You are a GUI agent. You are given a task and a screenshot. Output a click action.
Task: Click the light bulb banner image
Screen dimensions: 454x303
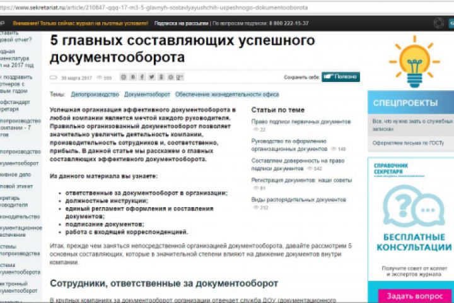[414, 61]
